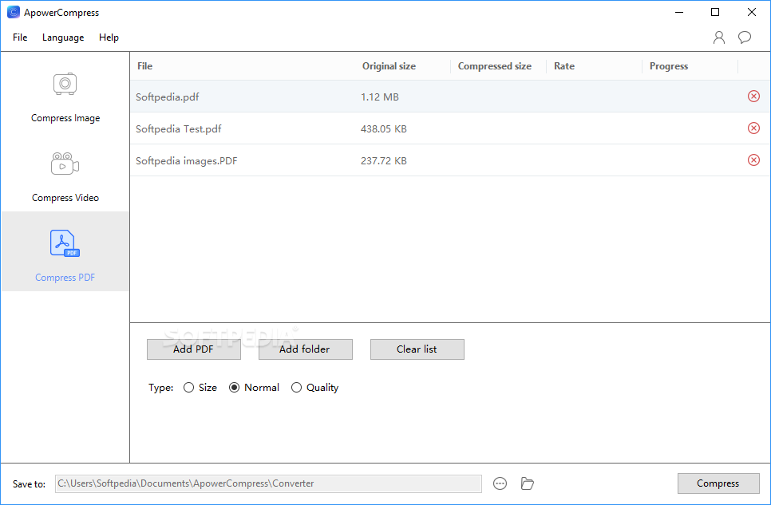This screenshot has height=505, width=771.
Task: Open the File menu
Action: point(20,37)
